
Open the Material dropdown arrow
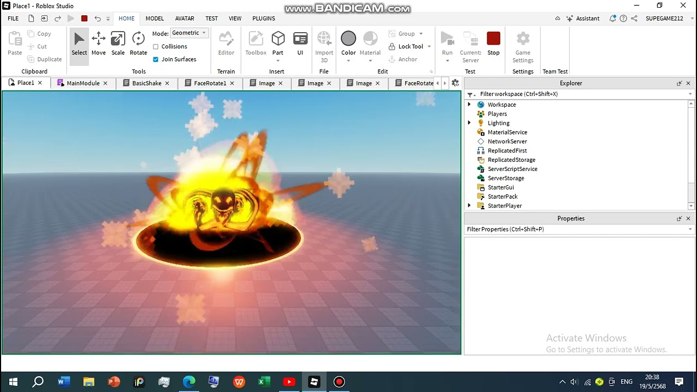pyautogui.click(x=370, y=60)
